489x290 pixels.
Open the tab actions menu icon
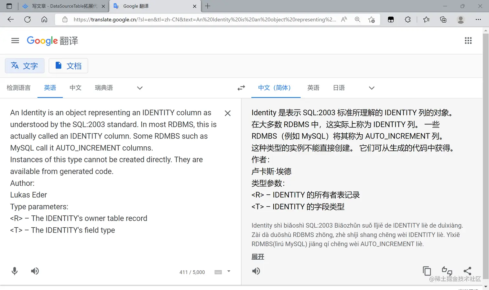tap(9, 6)
